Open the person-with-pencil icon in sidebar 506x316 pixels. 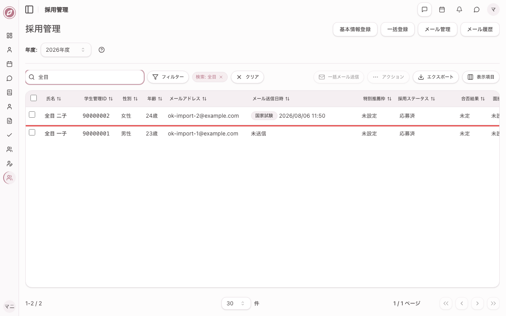click(9, 164)
